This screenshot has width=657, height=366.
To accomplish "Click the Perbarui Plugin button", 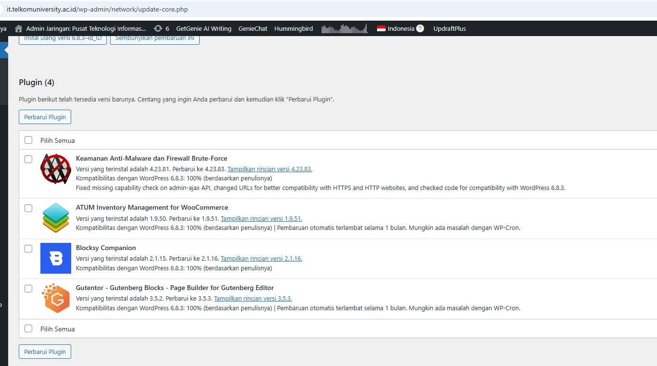I will click(x=45, y=117).
